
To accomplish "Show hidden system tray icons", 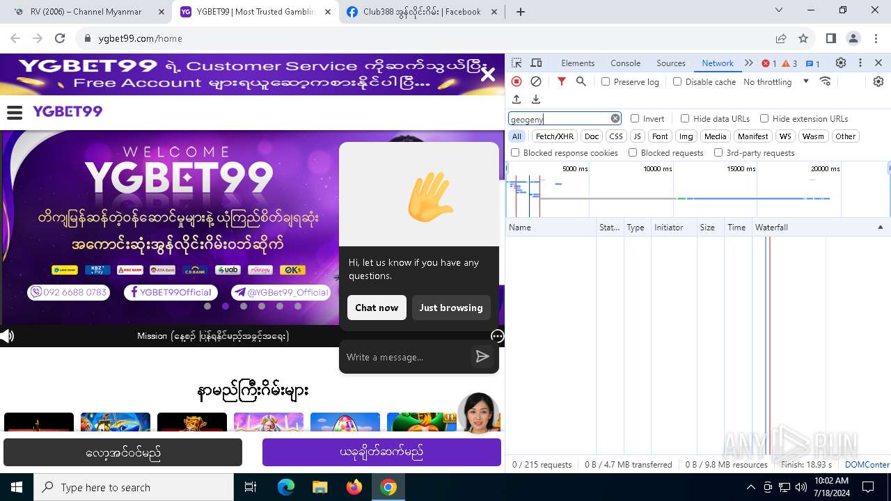I will point(750,487).
